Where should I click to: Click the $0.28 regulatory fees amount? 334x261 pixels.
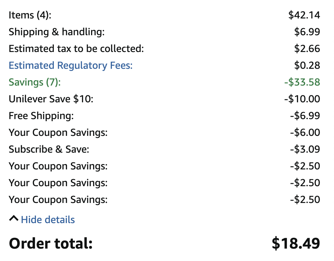click(x=307, y=65)
